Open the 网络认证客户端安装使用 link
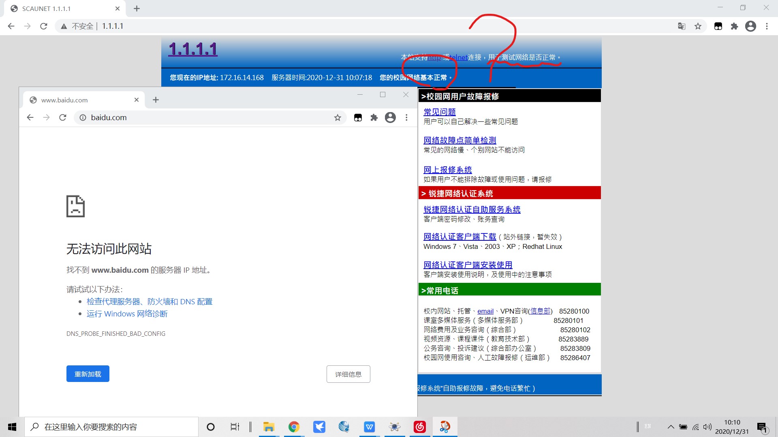778x437 pixels. pyautogui.click(x=468, y=265)
